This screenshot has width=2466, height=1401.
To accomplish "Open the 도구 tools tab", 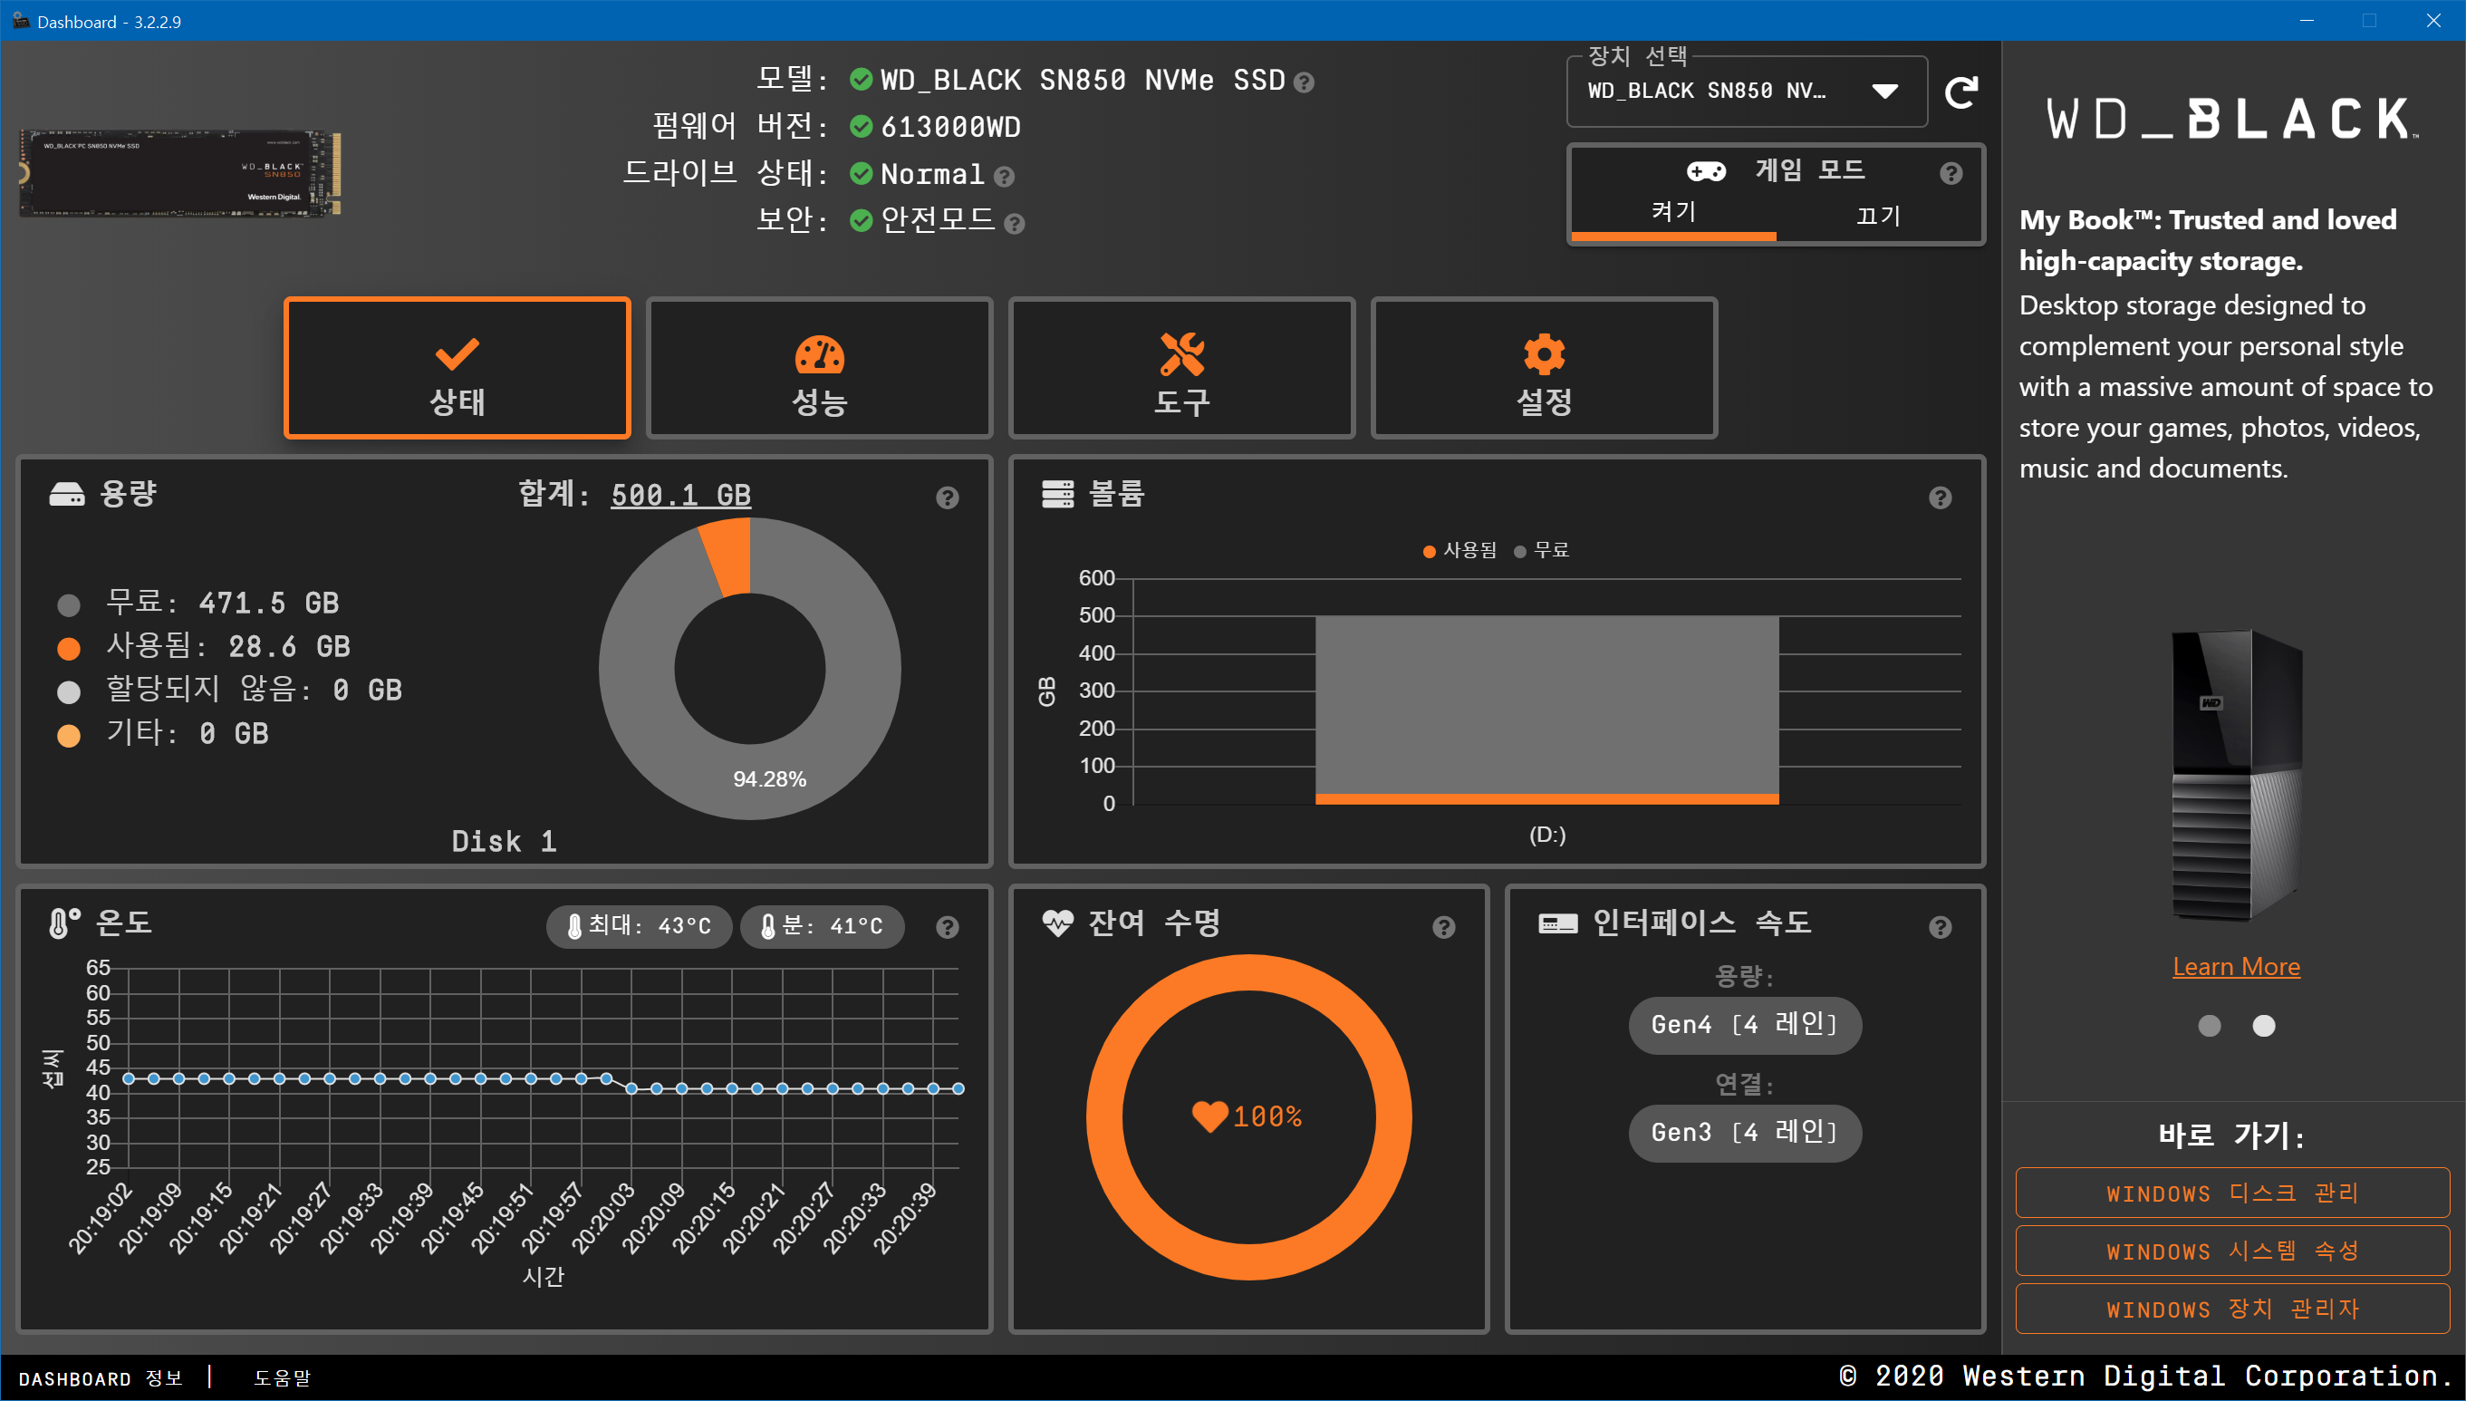I will coord(1181,369).
